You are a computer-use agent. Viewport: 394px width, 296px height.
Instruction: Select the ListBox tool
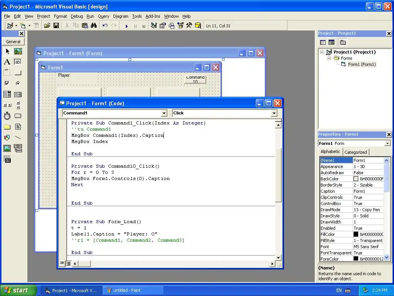click(18, 94)
